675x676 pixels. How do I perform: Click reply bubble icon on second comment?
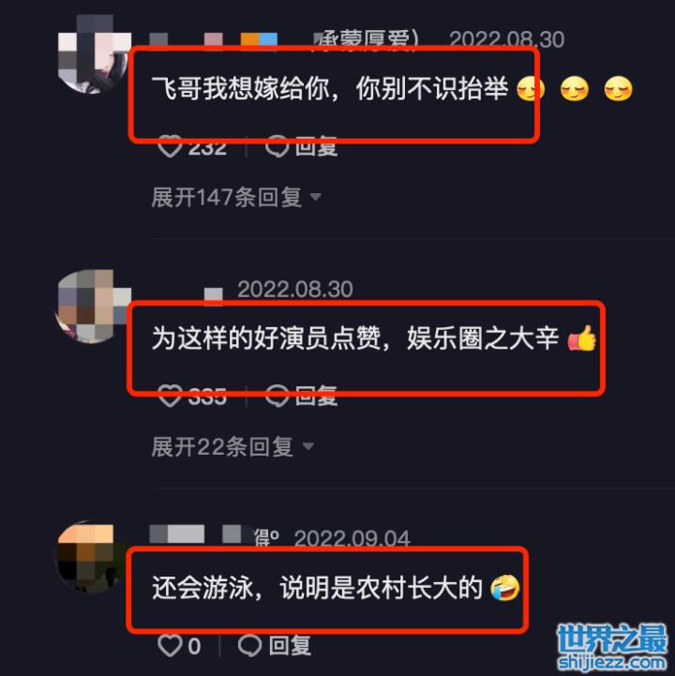pos(277,396)
